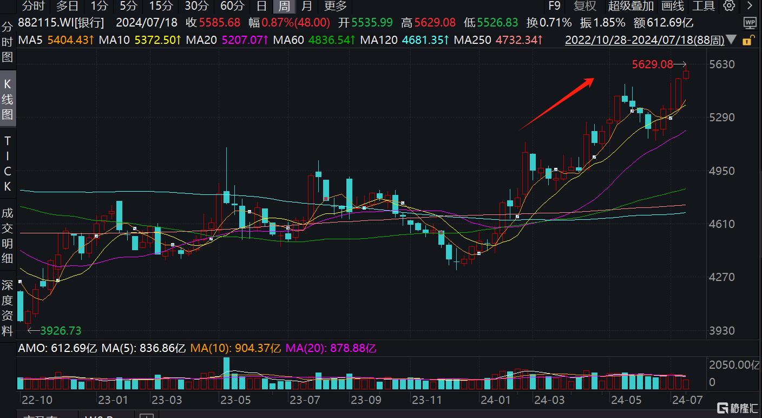Viewport: 762px width, 418px height.
Task: Click the MA(5): 836.86亿 volume label
Action: pyautogui.click(x=144, y=348)
